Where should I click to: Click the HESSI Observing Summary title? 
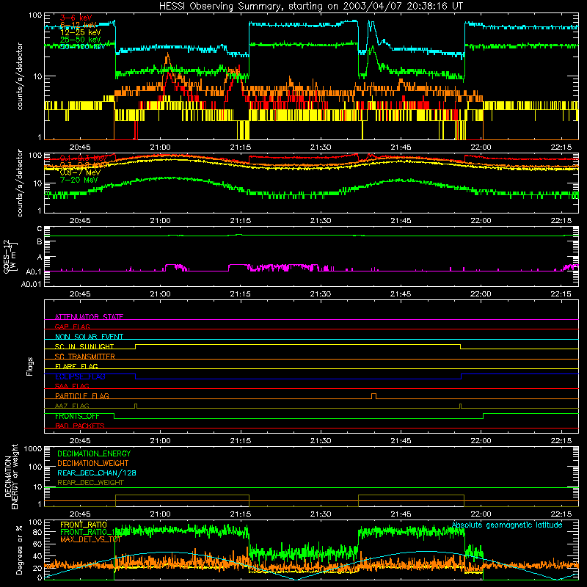(x=311, y=7)
